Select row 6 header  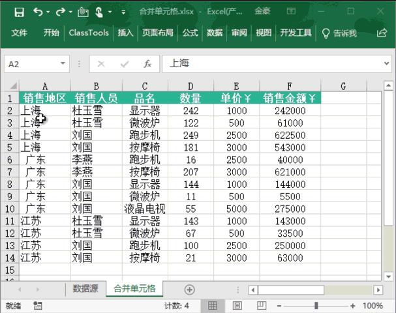pos(10,160)
